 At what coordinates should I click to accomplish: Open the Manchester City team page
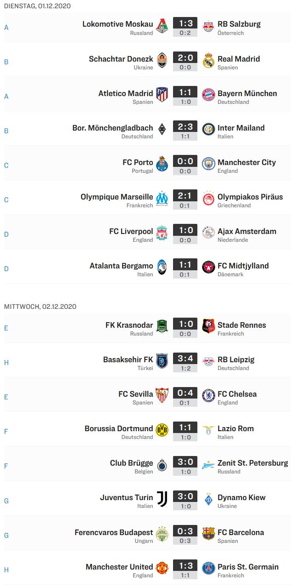(247, 162)
